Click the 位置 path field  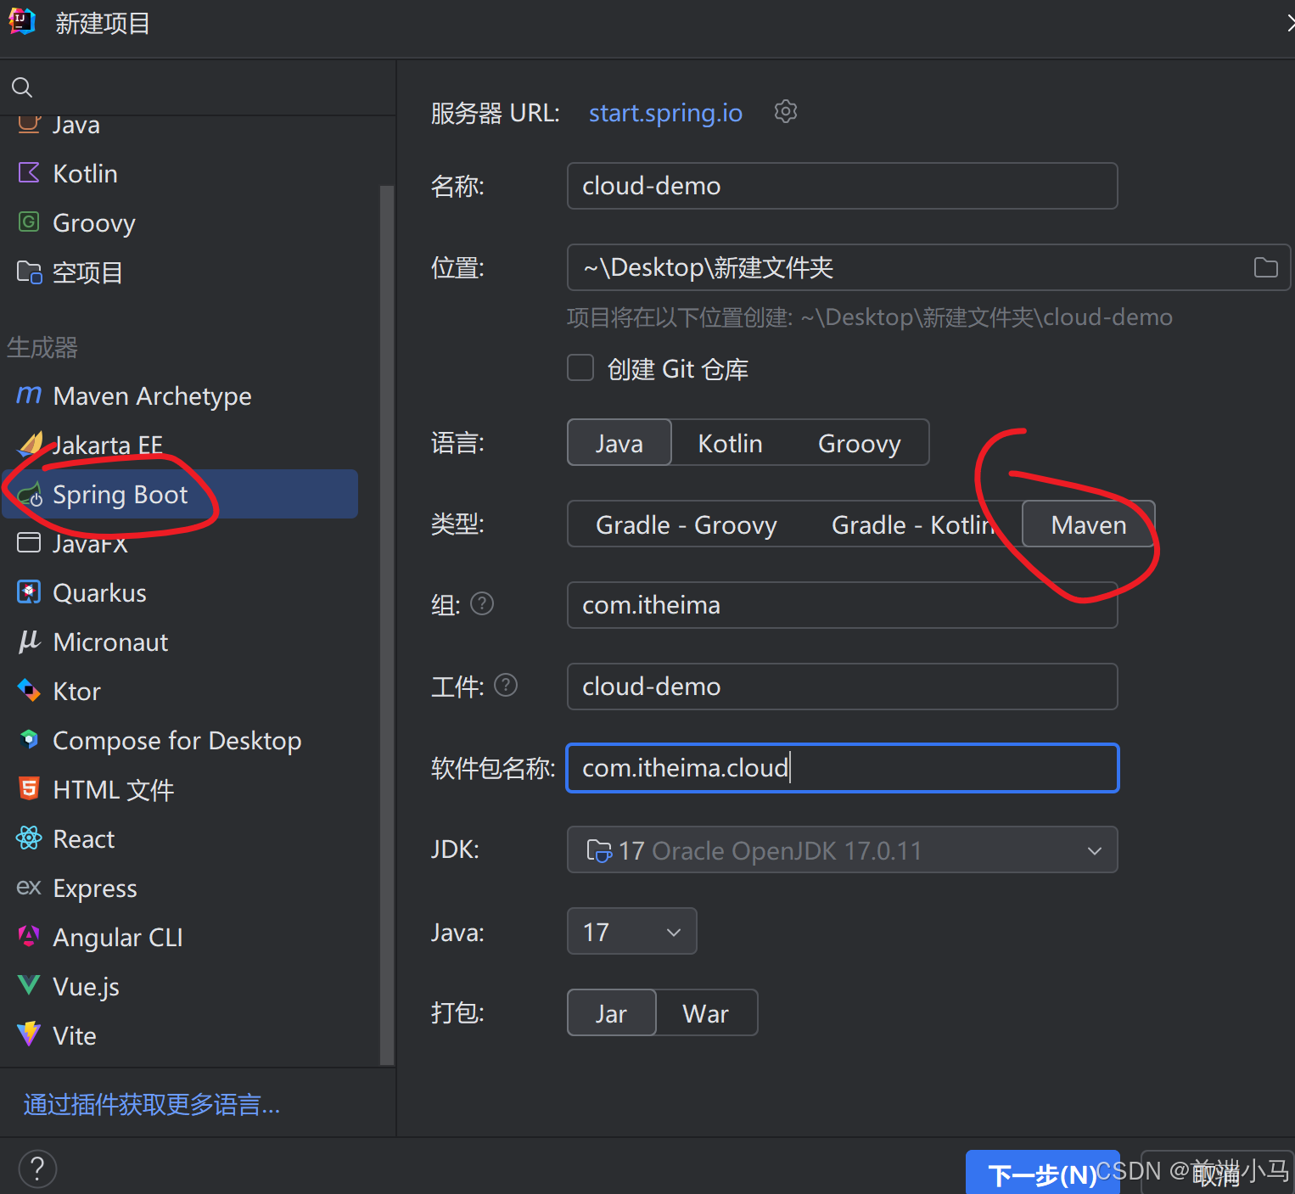coord(928,267)
